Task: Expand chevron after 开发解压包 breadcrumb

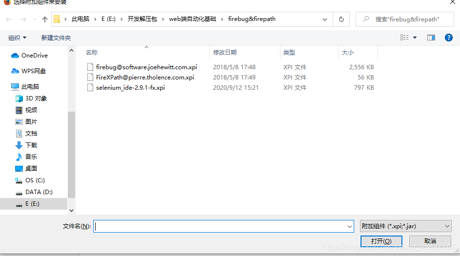Action: (163, 20)
